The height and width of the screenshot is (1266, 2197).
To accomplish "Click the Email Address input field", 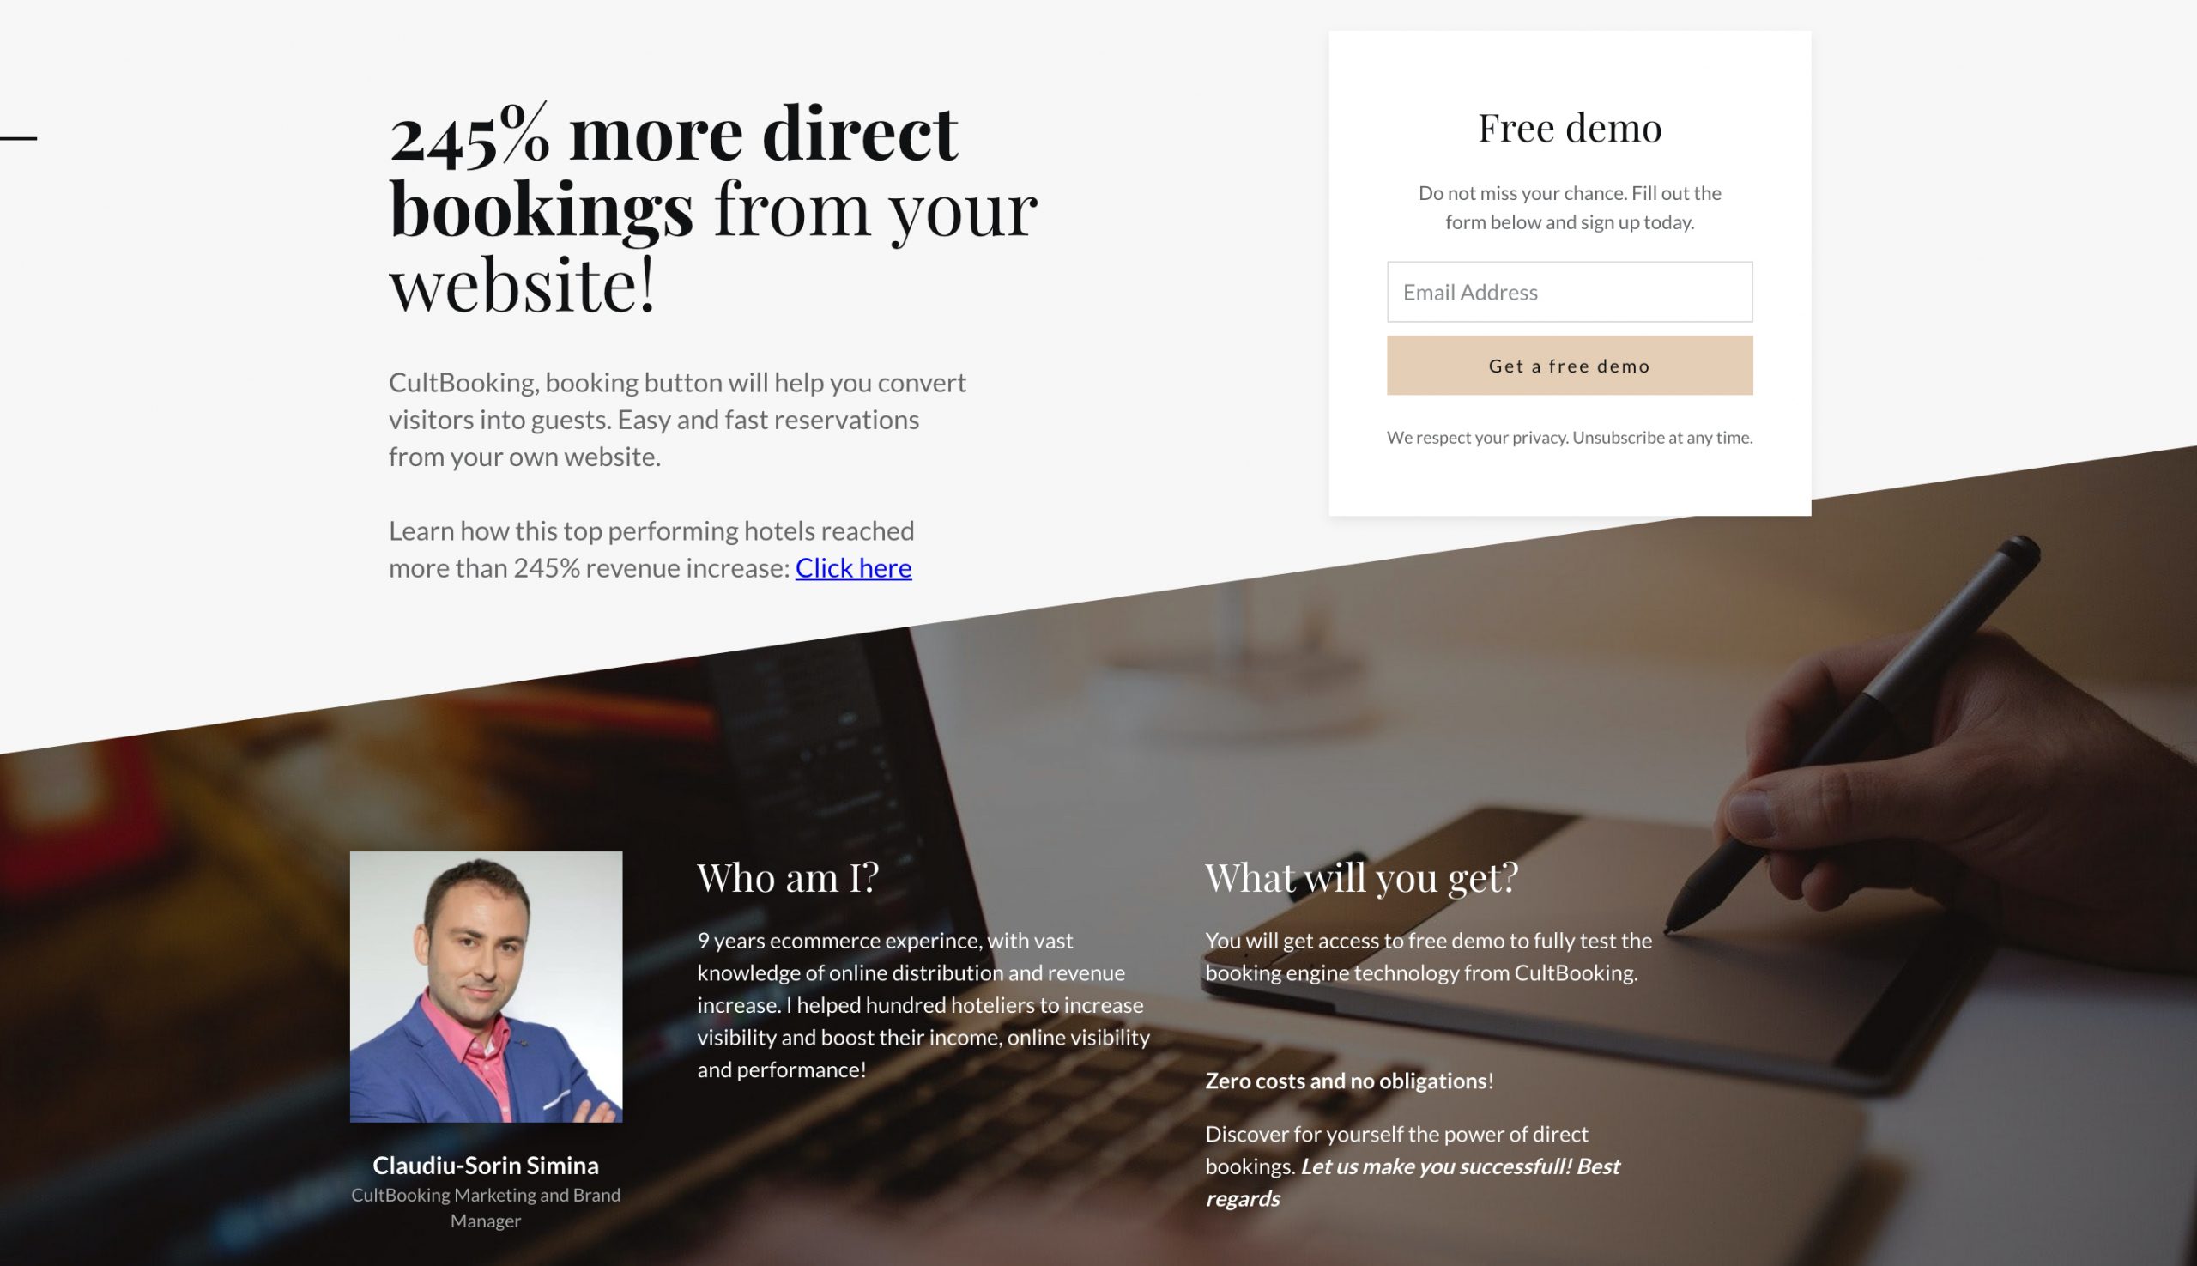I will 1570,291.
